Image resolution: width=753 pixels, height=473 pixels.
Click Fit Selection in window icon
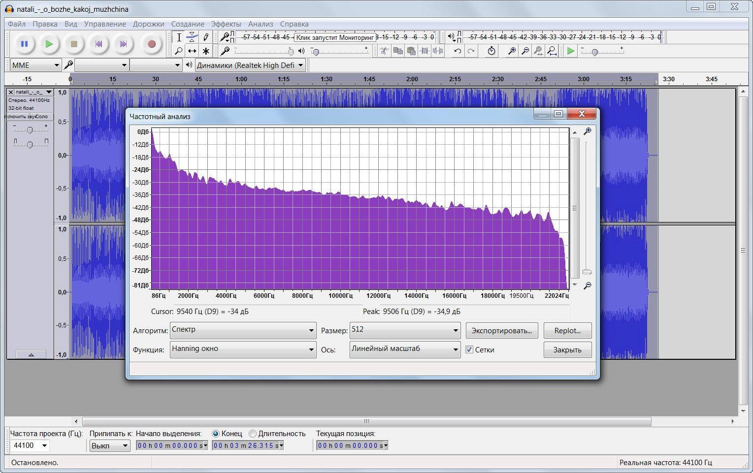(539, 51)
